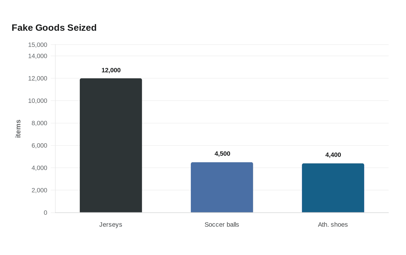Image resolution: width=406 pixels, height=255 pixels.
Task: Click the 10,000 axis tick label
Action: 38,101
